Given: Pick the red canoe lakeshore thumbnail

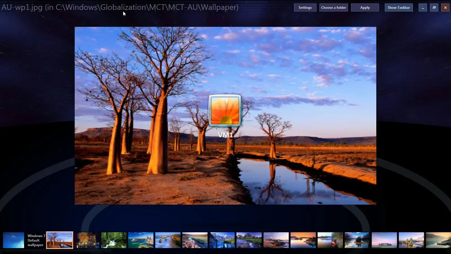Looking at the screenshot, I should (x=330, y=240).
